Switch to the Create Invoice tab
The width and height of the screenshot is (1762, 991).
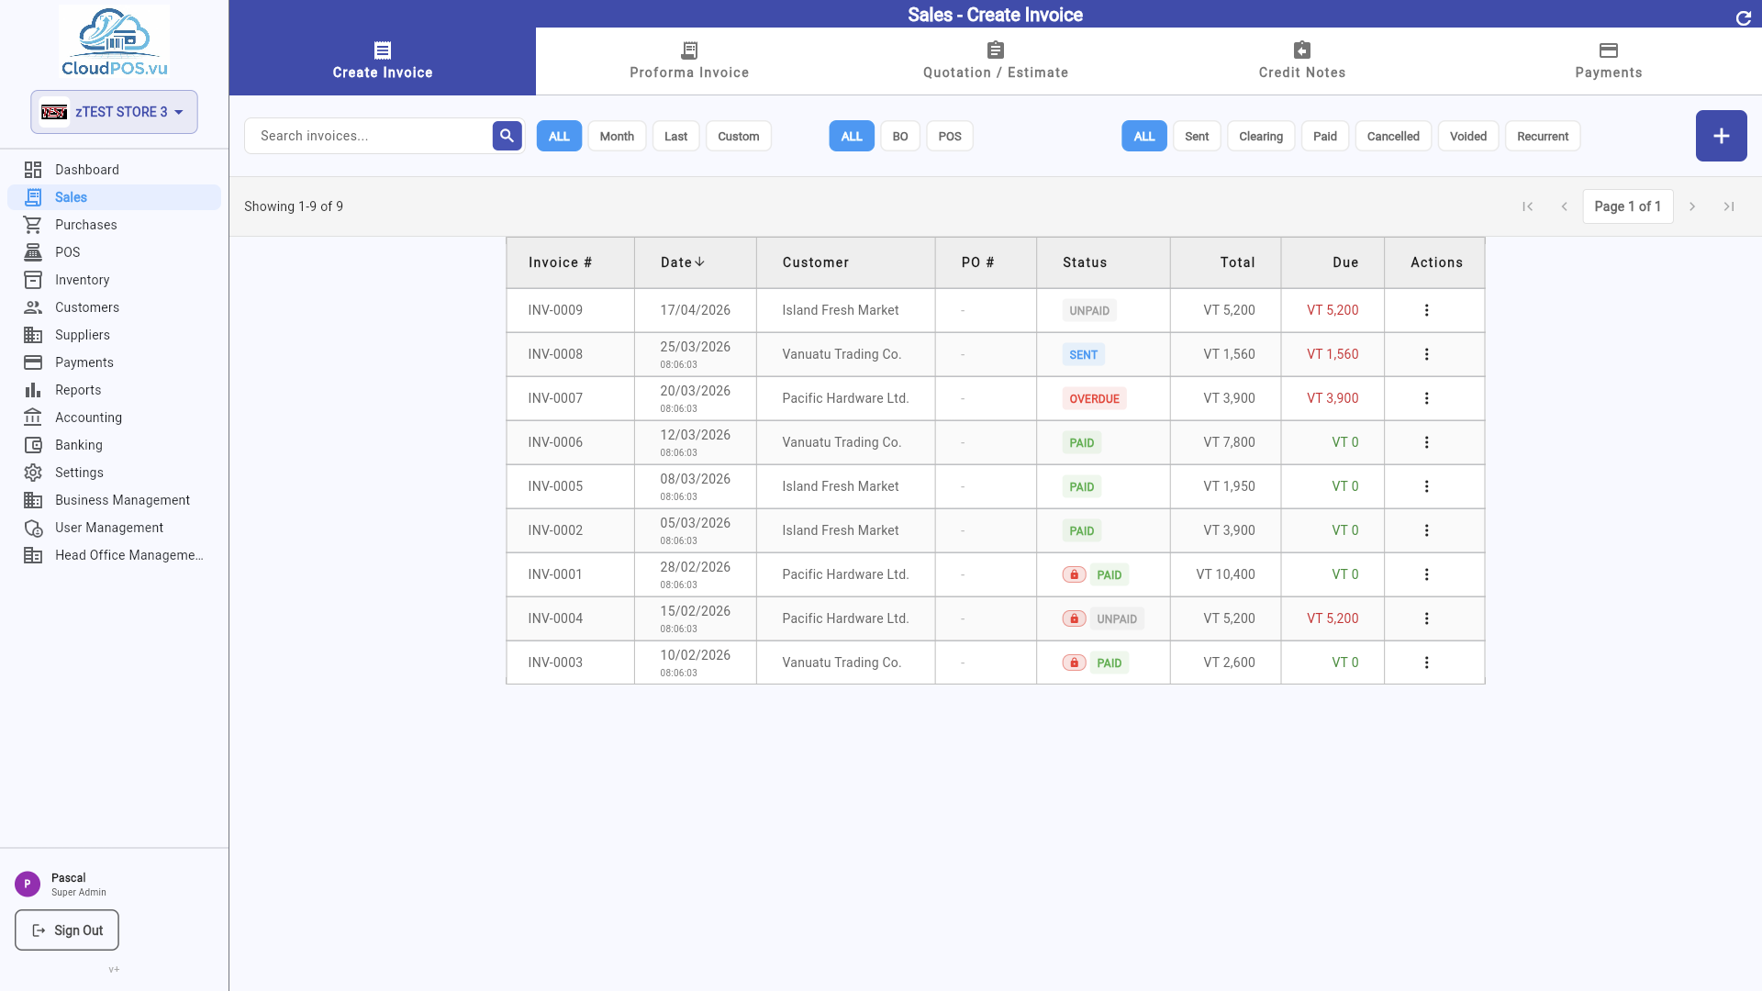[383, 61]
